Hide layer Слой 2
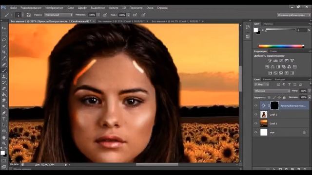312x175 pixels. pyautogui.click(x=256, y=115)
